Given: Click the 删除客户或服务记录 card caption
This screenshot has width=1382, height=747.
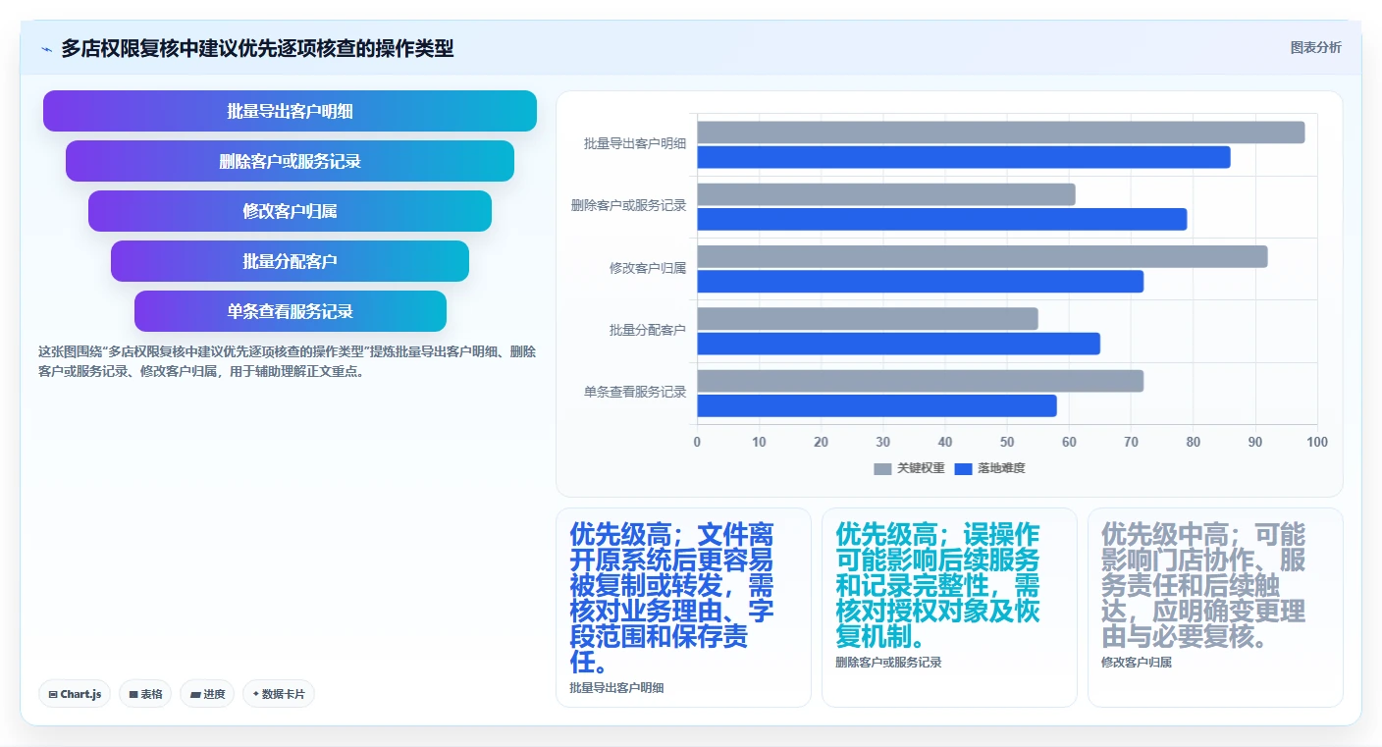Looking at the screenshot, I should pos(888,663).
